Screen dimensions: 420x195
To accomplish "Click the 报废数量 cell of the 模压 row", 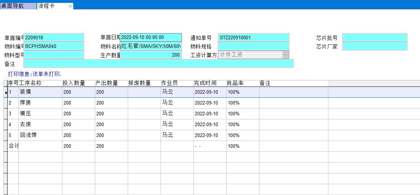I will coord(144,114).
